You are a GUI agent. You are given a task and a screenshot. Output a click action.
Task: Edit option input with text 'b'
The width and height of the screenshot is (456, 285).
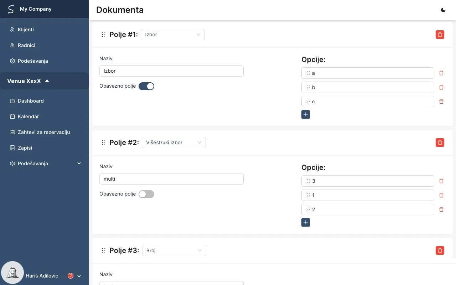pyautogui.click(x=368, y=87)
